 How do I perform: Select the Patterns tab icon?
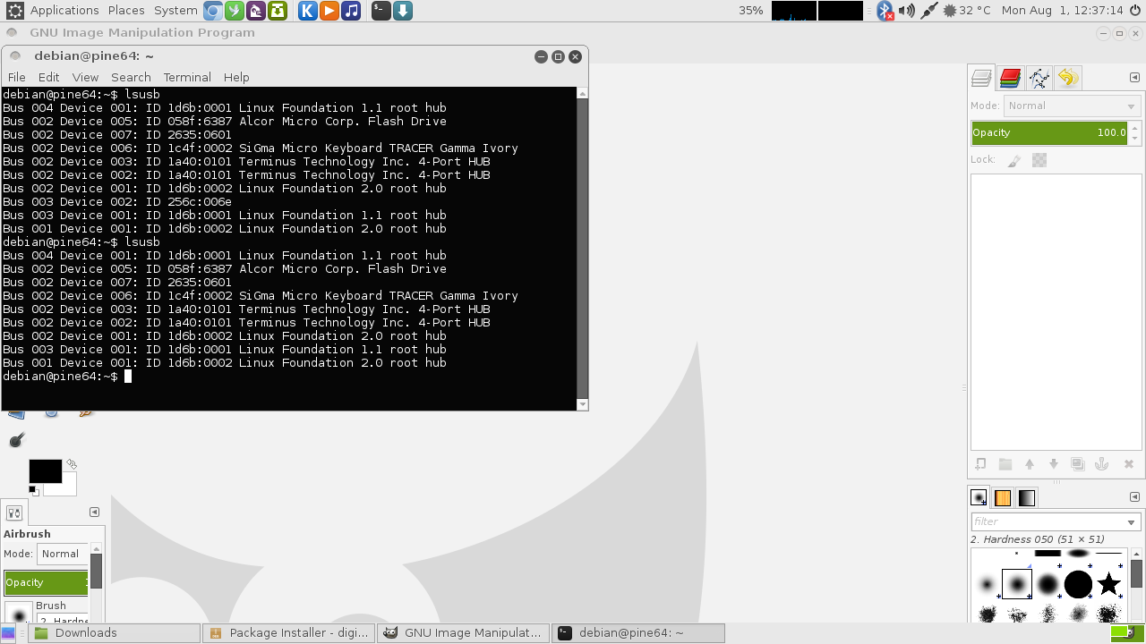[x=1003, y=498]
